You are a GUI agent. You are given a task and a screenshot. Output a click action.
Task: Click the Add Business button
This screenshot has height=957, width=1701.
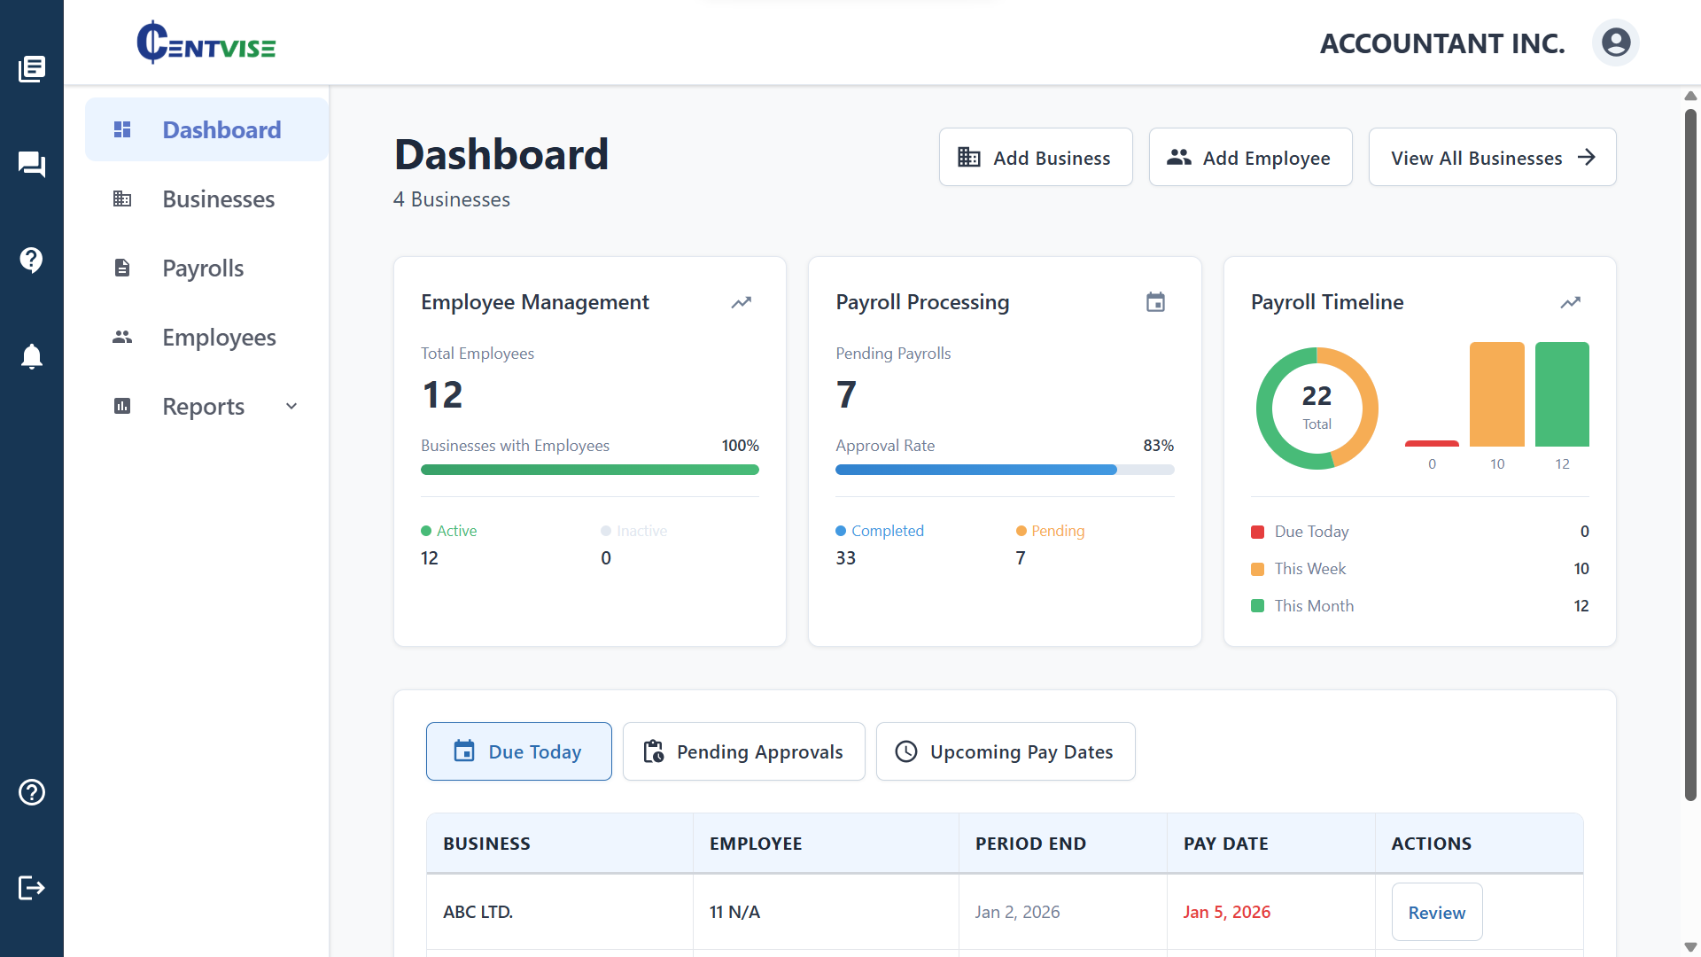tap(1035, 158)
